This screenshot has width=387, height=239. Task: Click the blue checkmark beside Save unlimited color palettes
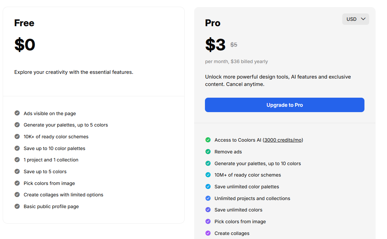click(208, 187)
